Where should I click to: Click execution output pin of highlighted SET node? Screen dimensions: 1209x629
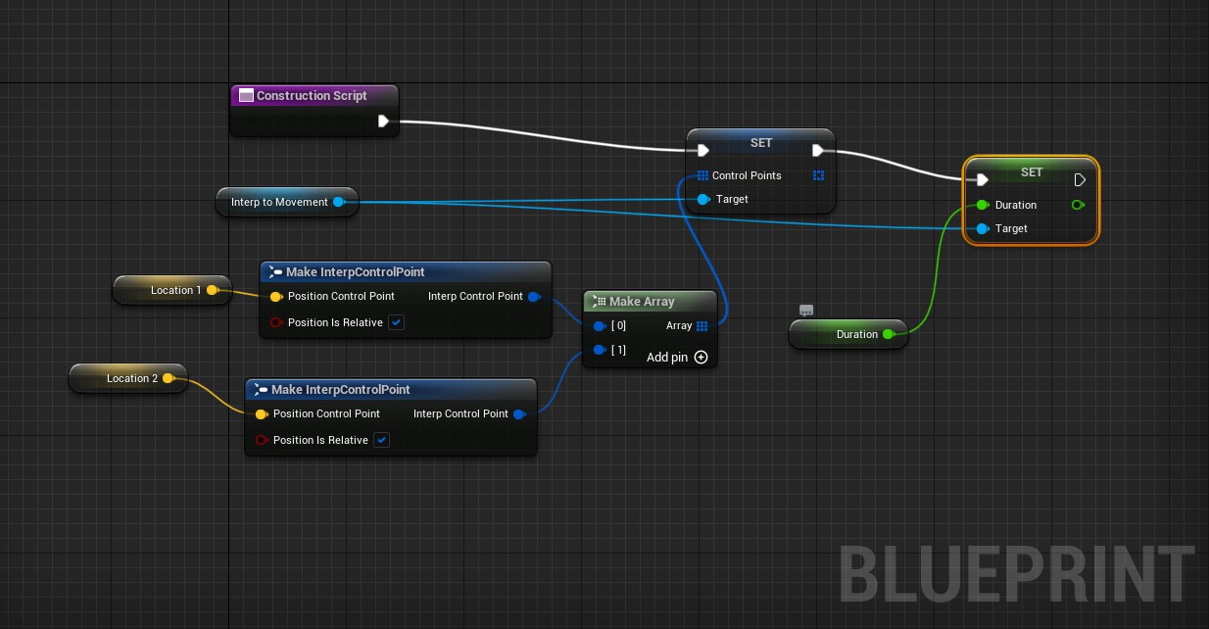tap(1080, 180)
